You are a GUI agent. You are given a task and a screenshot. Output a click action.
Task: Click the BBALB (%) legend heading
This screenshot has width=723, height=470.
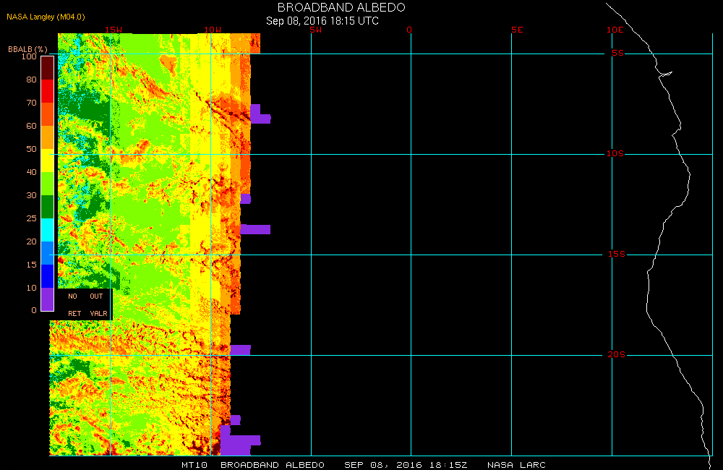27,48
